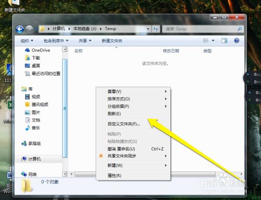Click the search magnifier icon
The image size is (261, 200).
click(240, 29)
